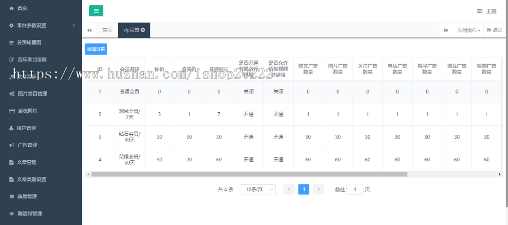The width and height of the screenshot is (508, 225).
Task: Click the background music 关闭 cell for 普通会员
Action: pyautogui.click(x=248, y=91)
